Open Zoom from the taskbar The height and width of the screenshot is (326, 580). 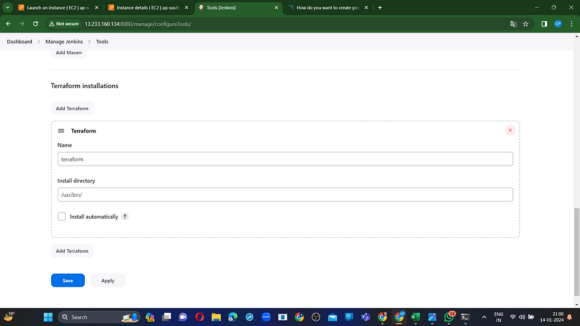point(266,317)
